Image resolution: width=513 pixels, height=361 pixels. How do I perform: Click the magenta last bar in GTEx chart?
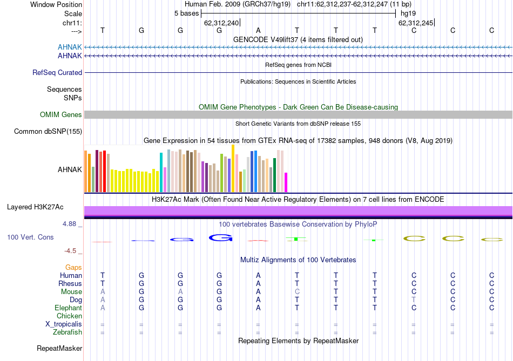[286, 182]
